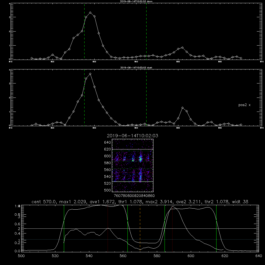The height and width of the screenshot is (265, 265).
Task: Click the '500' label on bottom plot x-axis
Action: 21,256
